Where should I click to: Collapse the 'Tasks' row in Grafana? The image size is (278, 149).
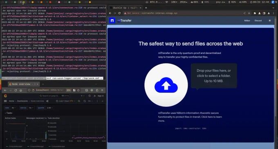(9, 113)
